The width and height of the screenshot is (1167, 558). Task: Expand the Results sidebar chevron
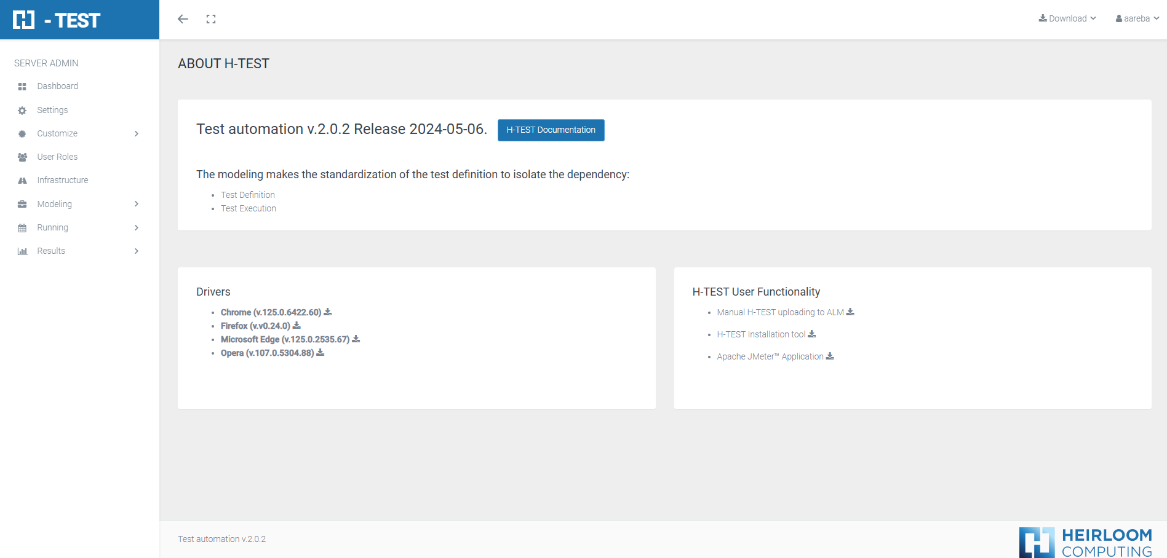(137, 251)
